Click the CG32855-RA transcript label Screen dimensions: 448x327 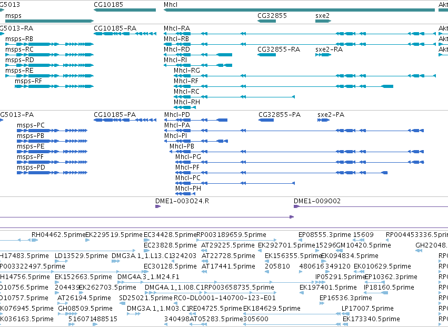(278, 49)
